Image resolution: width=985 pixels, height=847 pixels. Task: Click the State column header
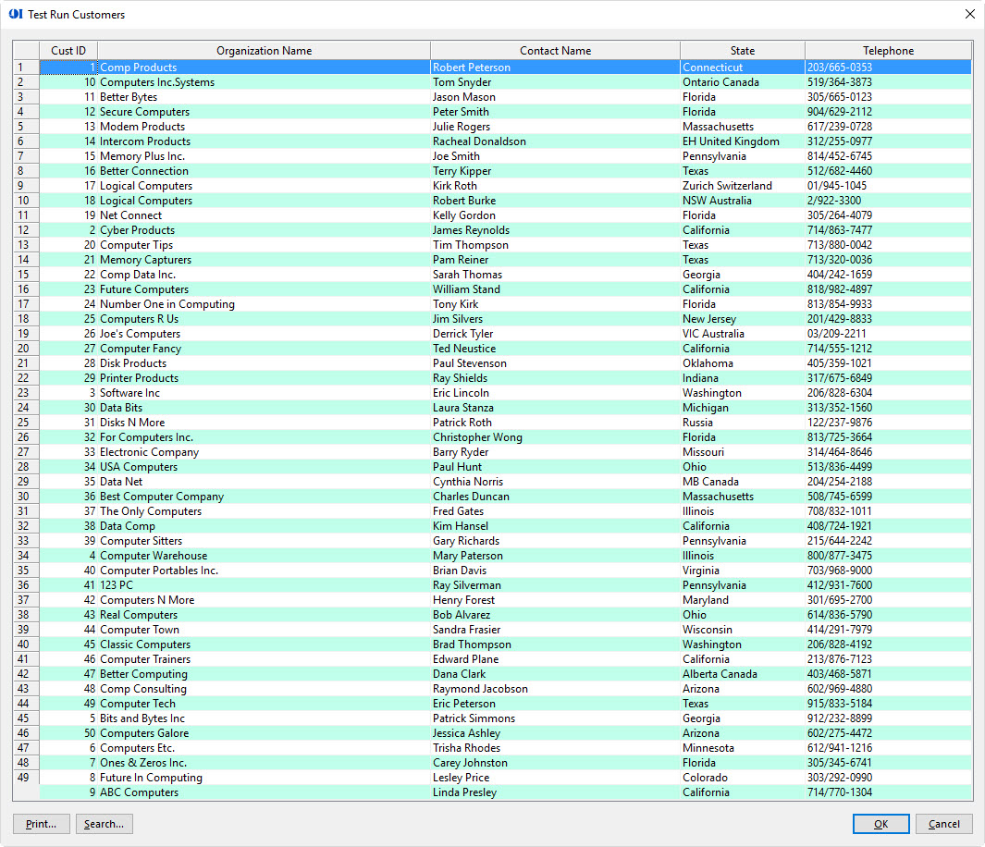743,50
